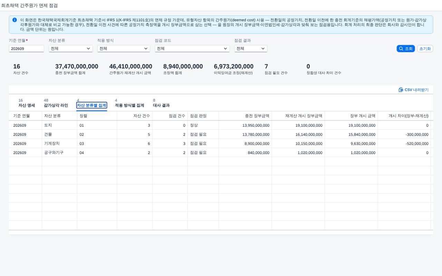Screen dimensions: 442x276
Task: Click the 정렬 column header
Action: [x=97, y=116]
